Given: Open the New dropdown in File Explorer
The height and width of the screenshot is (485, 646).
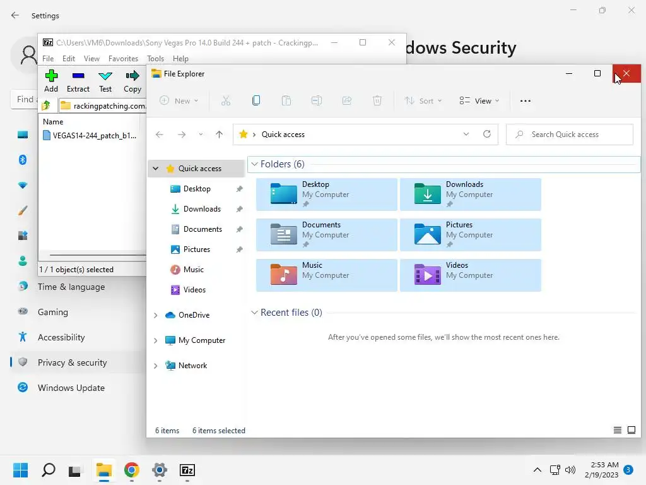Looking at the screenshot, I should pyautogui.click(x=179, y=100).
